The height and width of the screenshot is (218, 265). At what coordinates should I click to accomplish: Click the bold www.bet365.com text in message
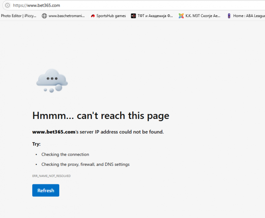pyautogui.click(x=54, y=132)
